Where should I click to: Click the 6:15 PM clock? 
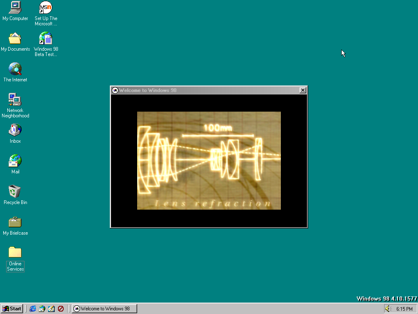(404, 309)
